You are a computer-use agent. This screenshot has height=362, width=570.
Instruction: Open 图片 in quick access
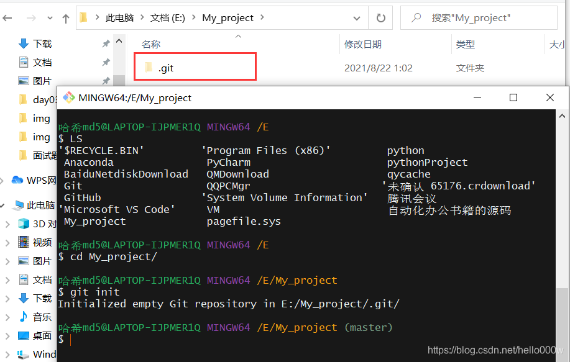[x=42, y=81]
